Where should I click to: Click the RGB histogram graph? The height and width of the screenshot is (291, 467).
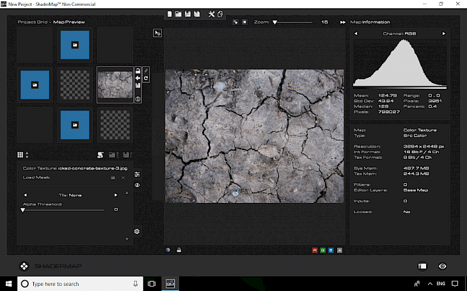click(400, 64)
